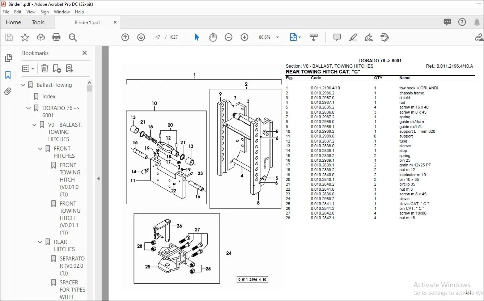Screen dimensions: 484x301
Task: Toggle the scrolling mode tool
Action: (314, 37)
